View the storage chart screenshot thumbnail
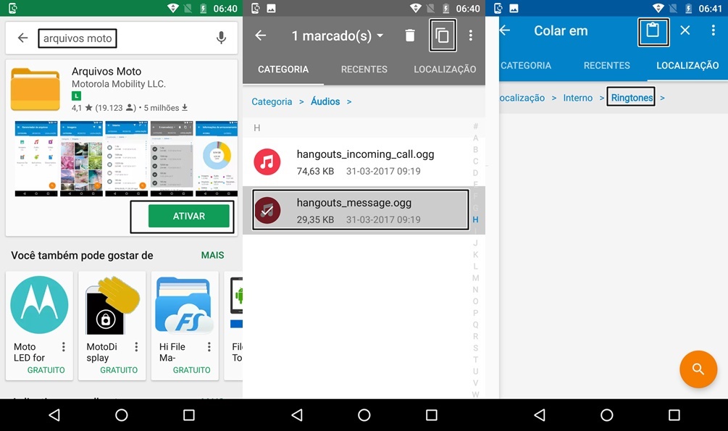Screen dimensions: 728x431 pos(217,159)
